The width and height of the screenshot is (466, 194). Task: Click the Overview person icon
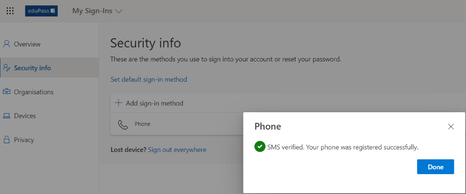tap(6, 44)
